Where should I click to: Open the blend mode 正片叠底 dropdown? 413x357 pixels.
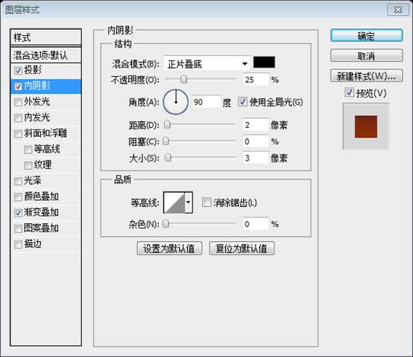coord(206,63)
